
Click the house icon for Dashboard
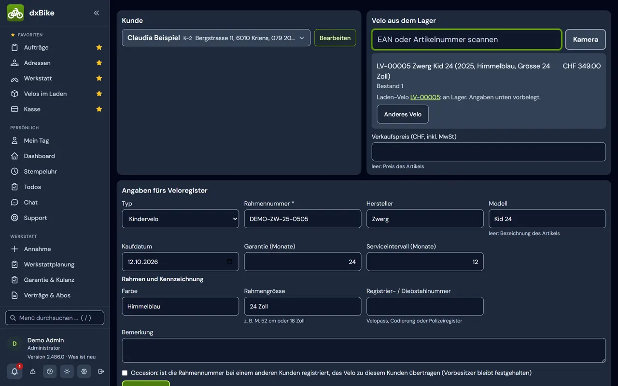tap(14, 156)
